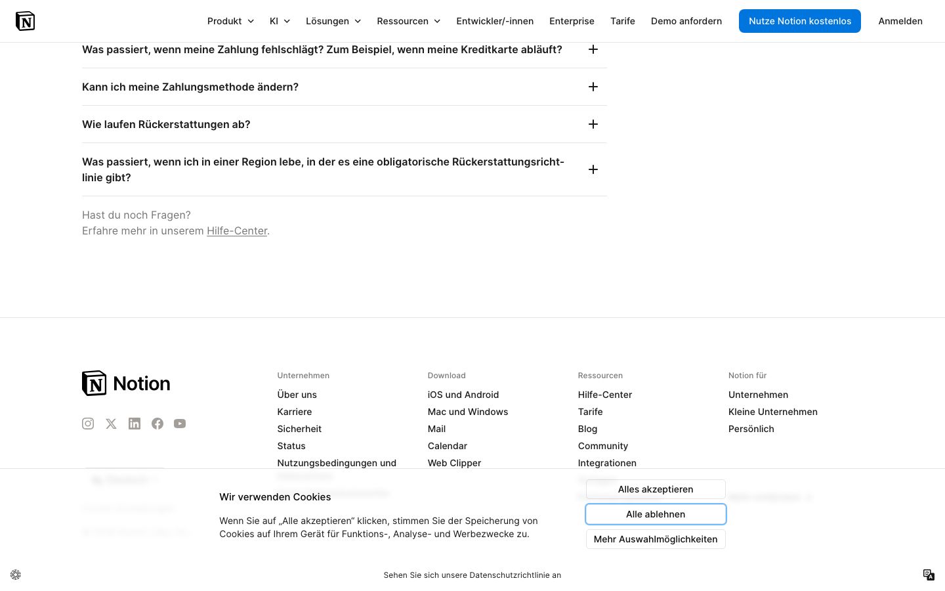Open the Notion Instagram profile icon
This screenshot has width=945, height=591.
[88, 424]
